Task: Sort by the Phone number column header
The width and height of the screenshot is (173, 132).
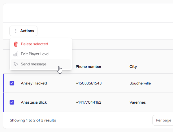Action: click(89, 67)
